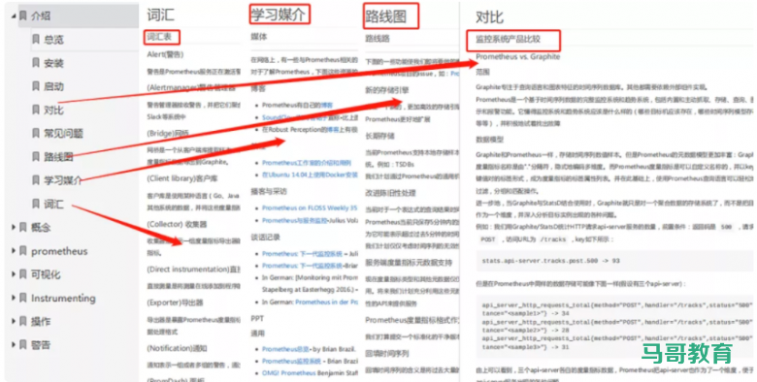
Task: Click the (Collector) 收集器 term
Action: click(177, 224)
